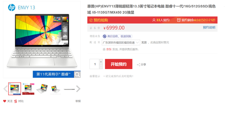Click the quantity input field
This screenshot has width=225, height=114.
point(94,64)
